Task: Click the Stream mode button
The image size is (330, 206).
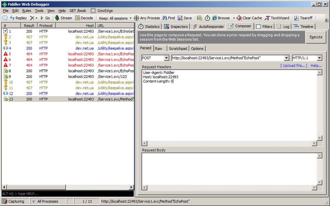Action: [x=63, y=18]
